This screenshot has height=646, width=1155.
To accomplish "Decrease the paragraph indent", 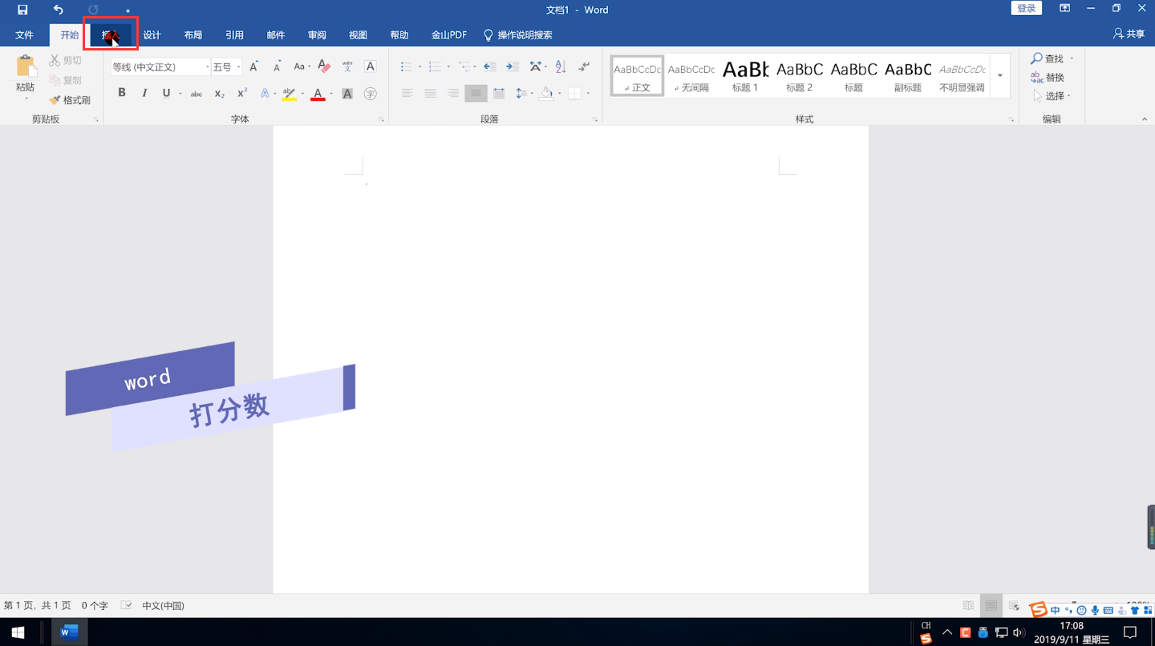I will 489,67.
